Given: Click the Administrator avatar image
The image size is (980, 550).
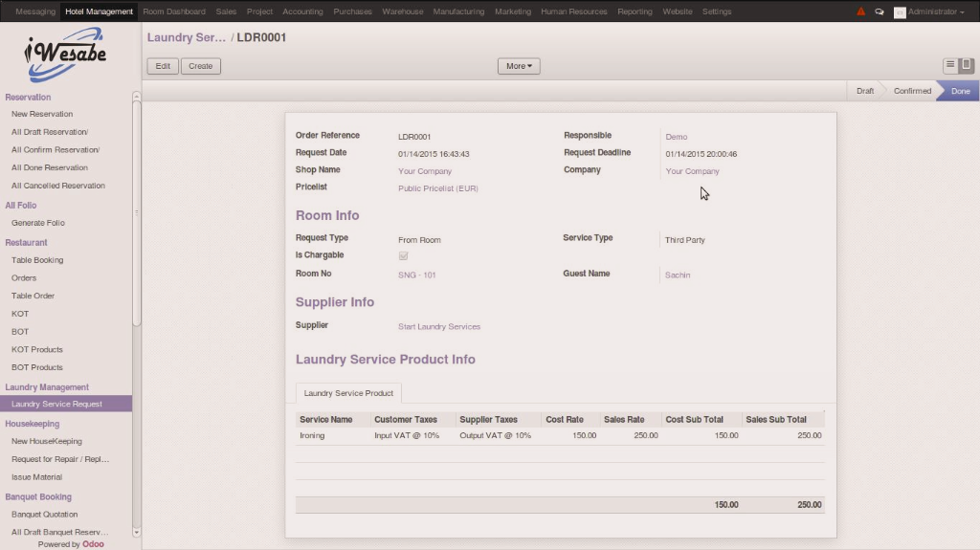Looking at the screenshot, I should 900,12.
